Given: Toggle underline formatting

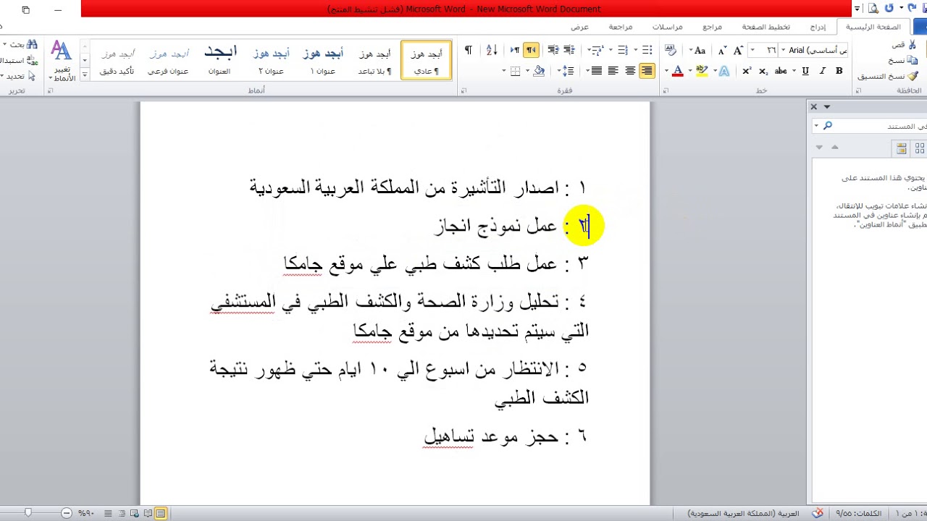Looking at the screenshot, I should click(x=805, y=71).
